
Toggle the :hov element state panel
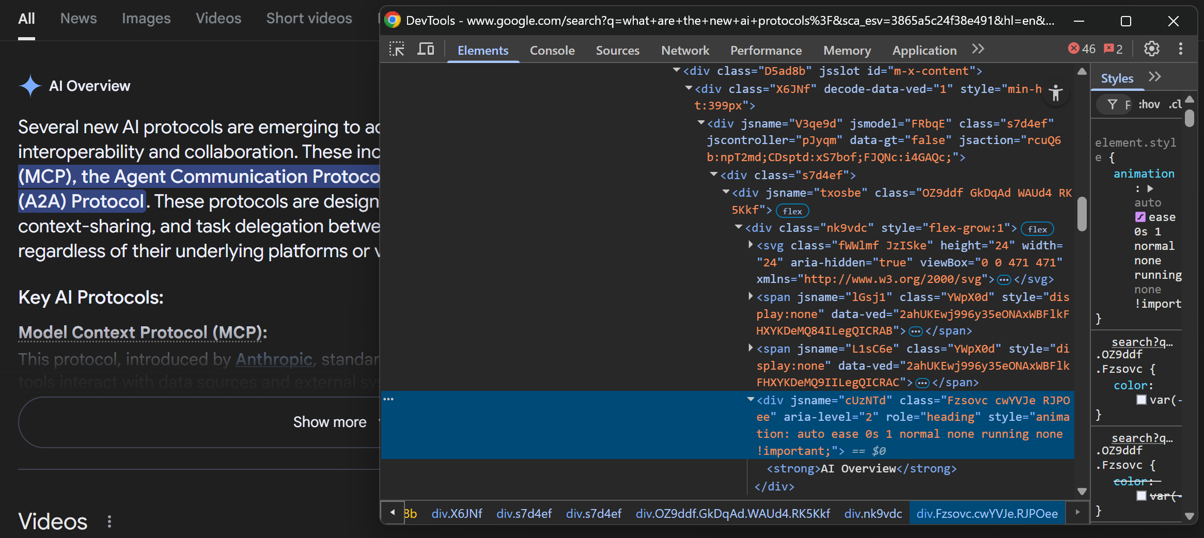1149,105
